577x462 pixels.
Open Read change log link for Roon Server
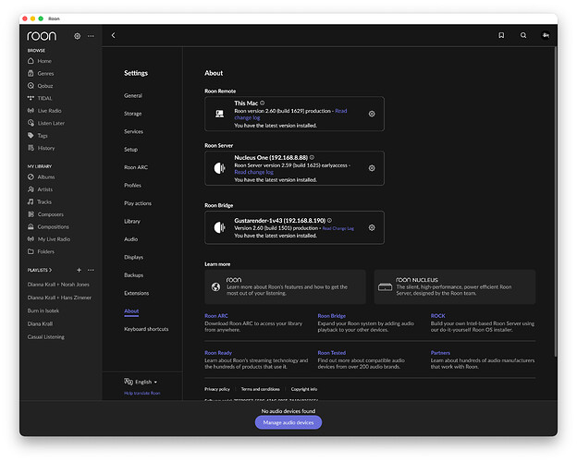pos(254,172)
